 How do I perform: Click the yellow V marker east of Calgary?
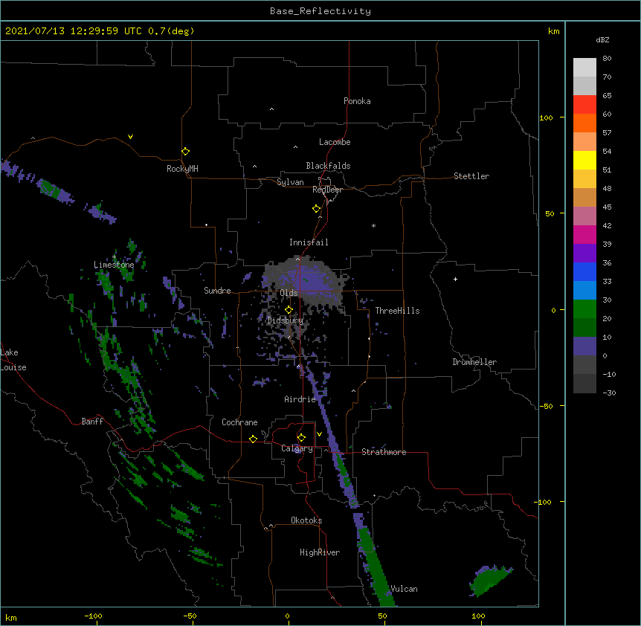coord(319,434)
